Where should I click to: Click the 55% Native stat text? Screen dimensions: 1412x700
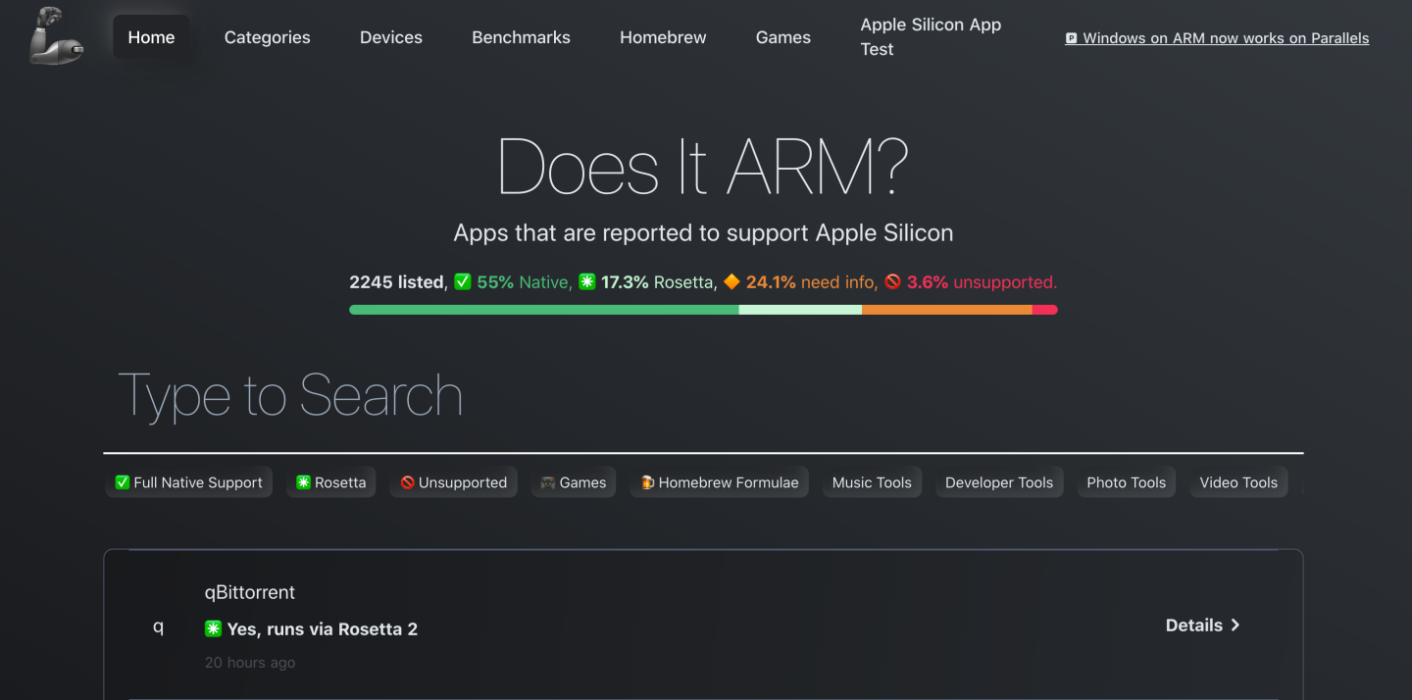coord(524,282)
